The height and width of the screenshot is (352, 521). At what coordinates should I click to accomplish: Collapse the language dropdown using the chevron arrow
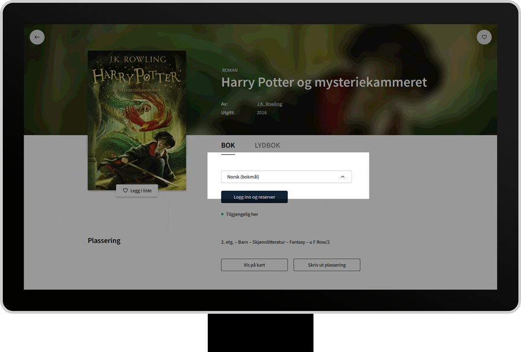click(343, 177)
